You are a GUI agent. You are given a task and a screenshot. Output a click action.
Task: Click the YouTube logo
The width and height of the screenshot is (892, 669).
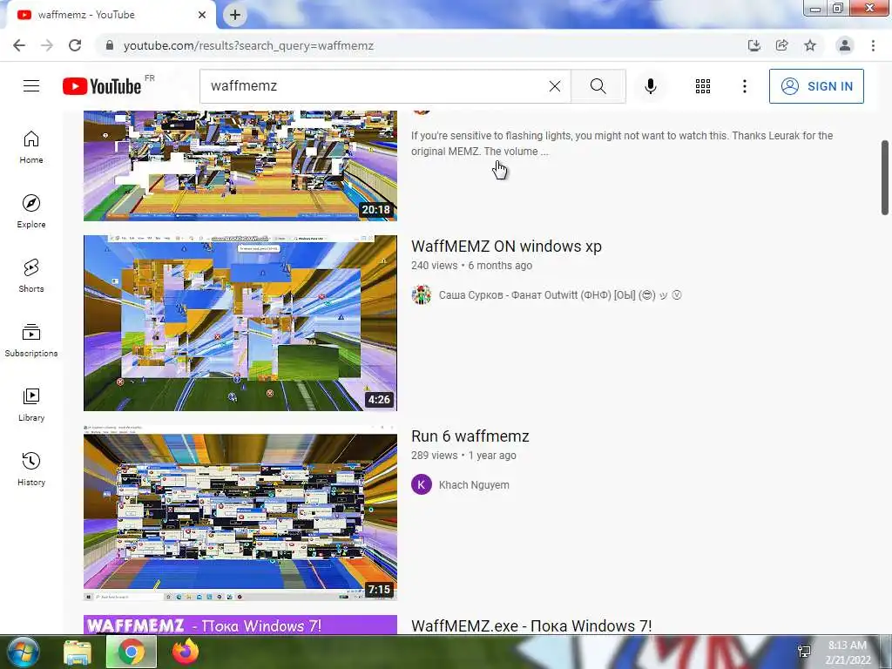[103, 86]
